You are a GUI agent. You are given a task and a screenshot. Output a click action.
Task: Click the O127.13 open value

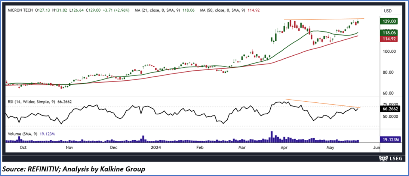pyautogui.click(x=43, y=10)
